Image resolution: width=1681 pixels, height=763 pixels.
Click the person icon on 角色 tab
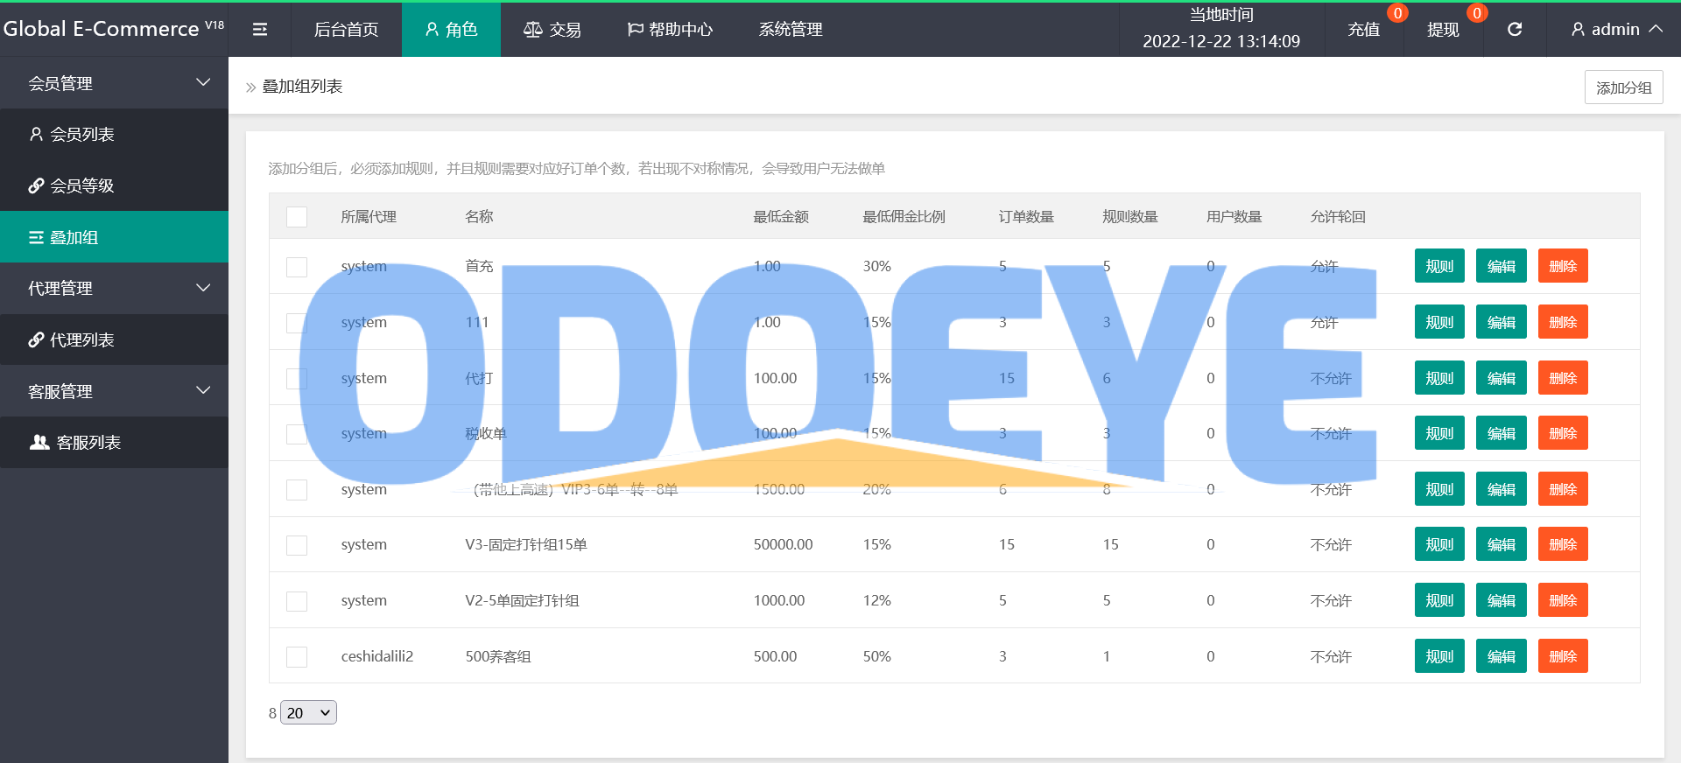coord(432,30)
